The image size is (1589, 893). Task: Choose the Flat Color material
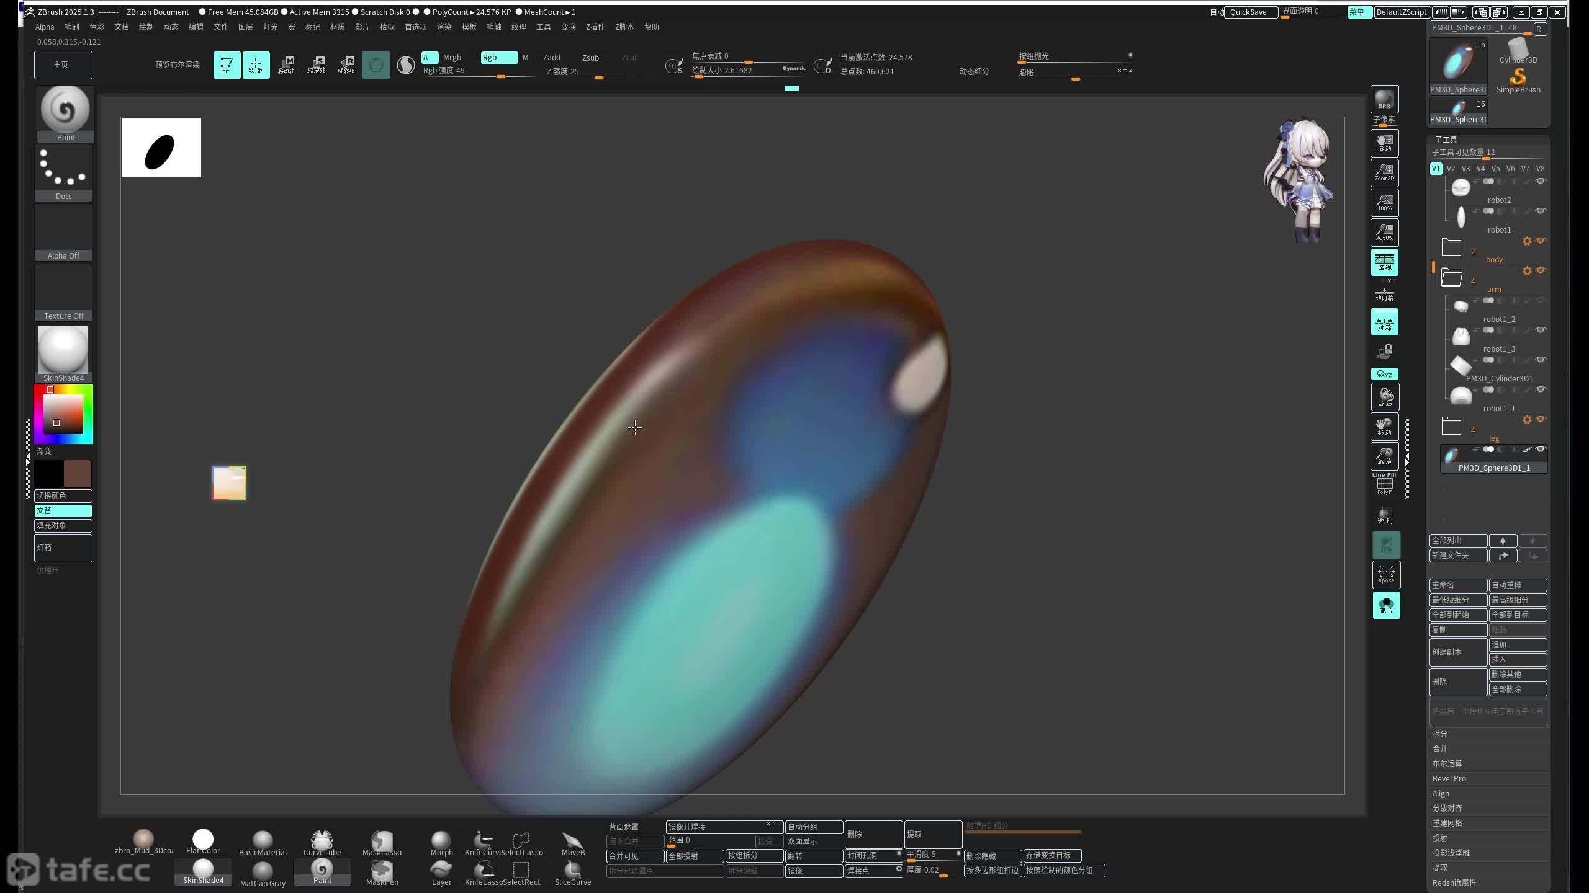[x=203, y=842]
